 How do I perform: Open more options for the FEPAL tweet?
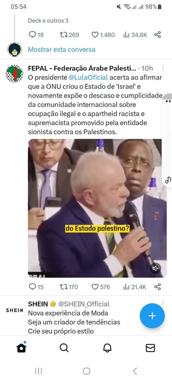[163, 68]
